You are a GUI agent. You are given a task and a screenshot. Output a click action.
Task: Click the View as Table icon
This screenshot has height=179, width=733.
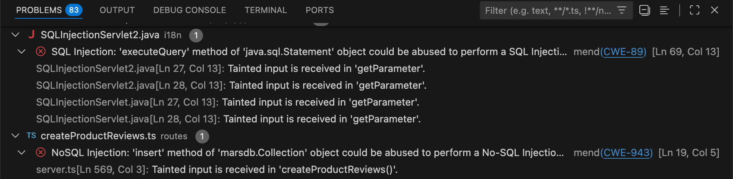click(664, 10)
